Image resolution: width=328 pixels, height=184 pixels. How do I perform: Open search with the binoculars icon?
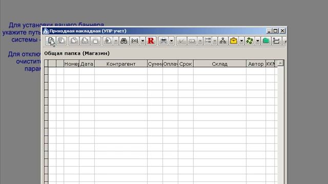coord(124,41)
